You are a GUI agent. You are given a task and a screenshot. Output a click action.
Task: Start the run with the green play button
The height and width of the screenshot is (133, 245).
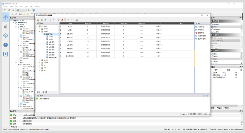[x=29, y=10]
